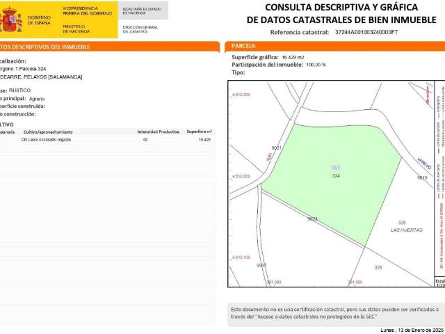Screen dimensions: 445x334
Task: Click the Gobierno de España logo text
Action: (38, 20)
